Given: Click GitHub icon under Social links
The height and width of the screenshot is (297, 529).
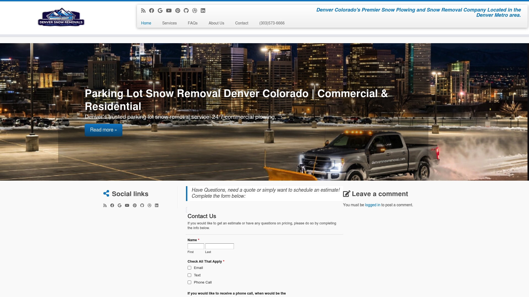Looking at the screenshot, I should [x=142, y=205].
